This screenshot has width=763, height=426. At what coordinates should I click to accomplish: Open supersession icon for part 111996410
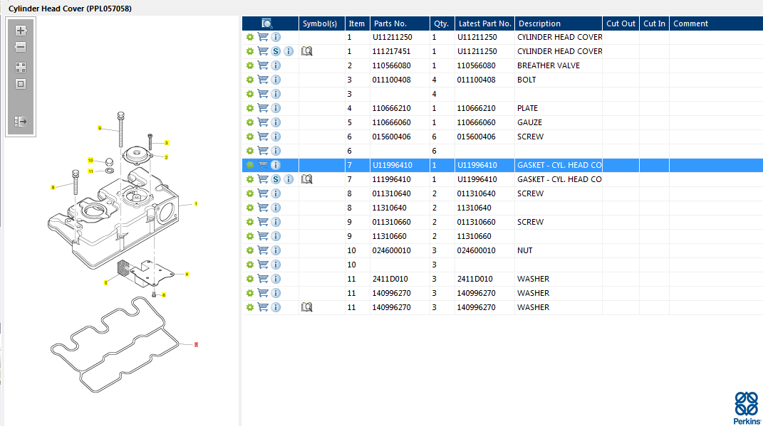tap(276, 179)
